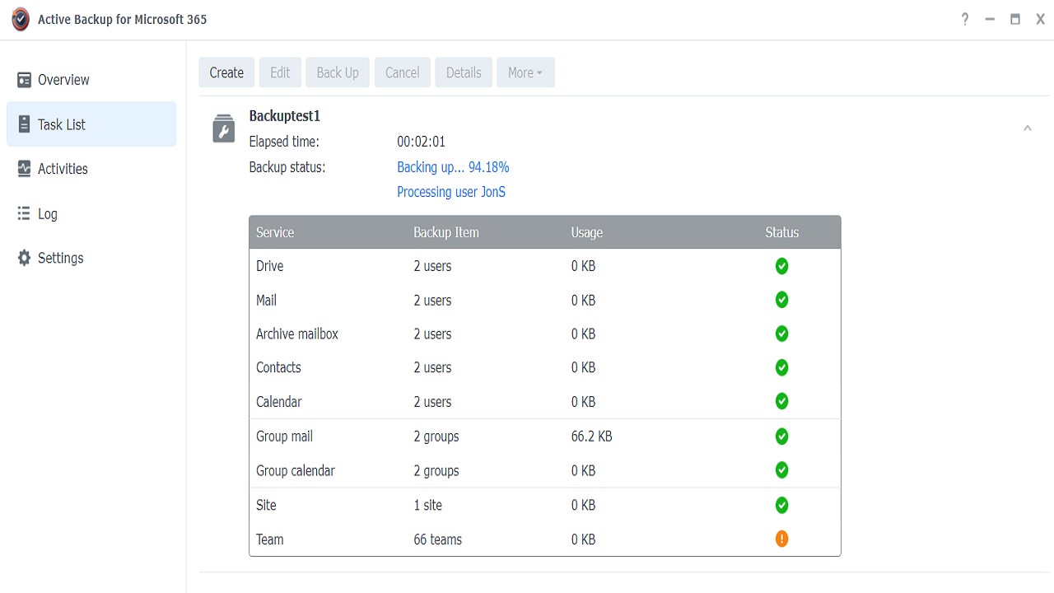Select the Team service row
1054x593 pixels.
point(544,539)
